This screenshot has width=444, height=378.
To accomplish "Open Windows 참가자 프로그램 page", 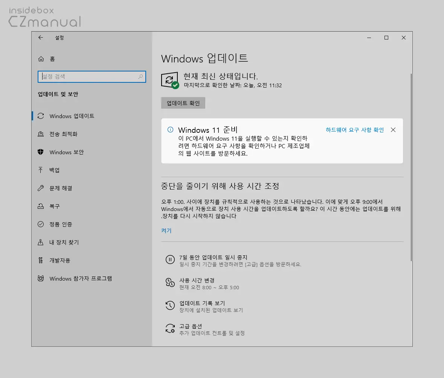I will 92,278.
